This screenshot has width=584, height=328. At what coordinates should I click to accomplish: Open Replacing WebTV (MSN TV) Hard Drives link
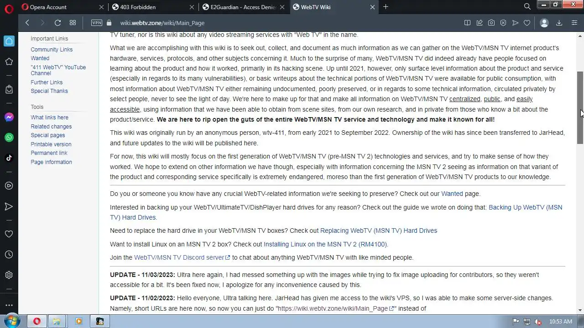[379, 231]
